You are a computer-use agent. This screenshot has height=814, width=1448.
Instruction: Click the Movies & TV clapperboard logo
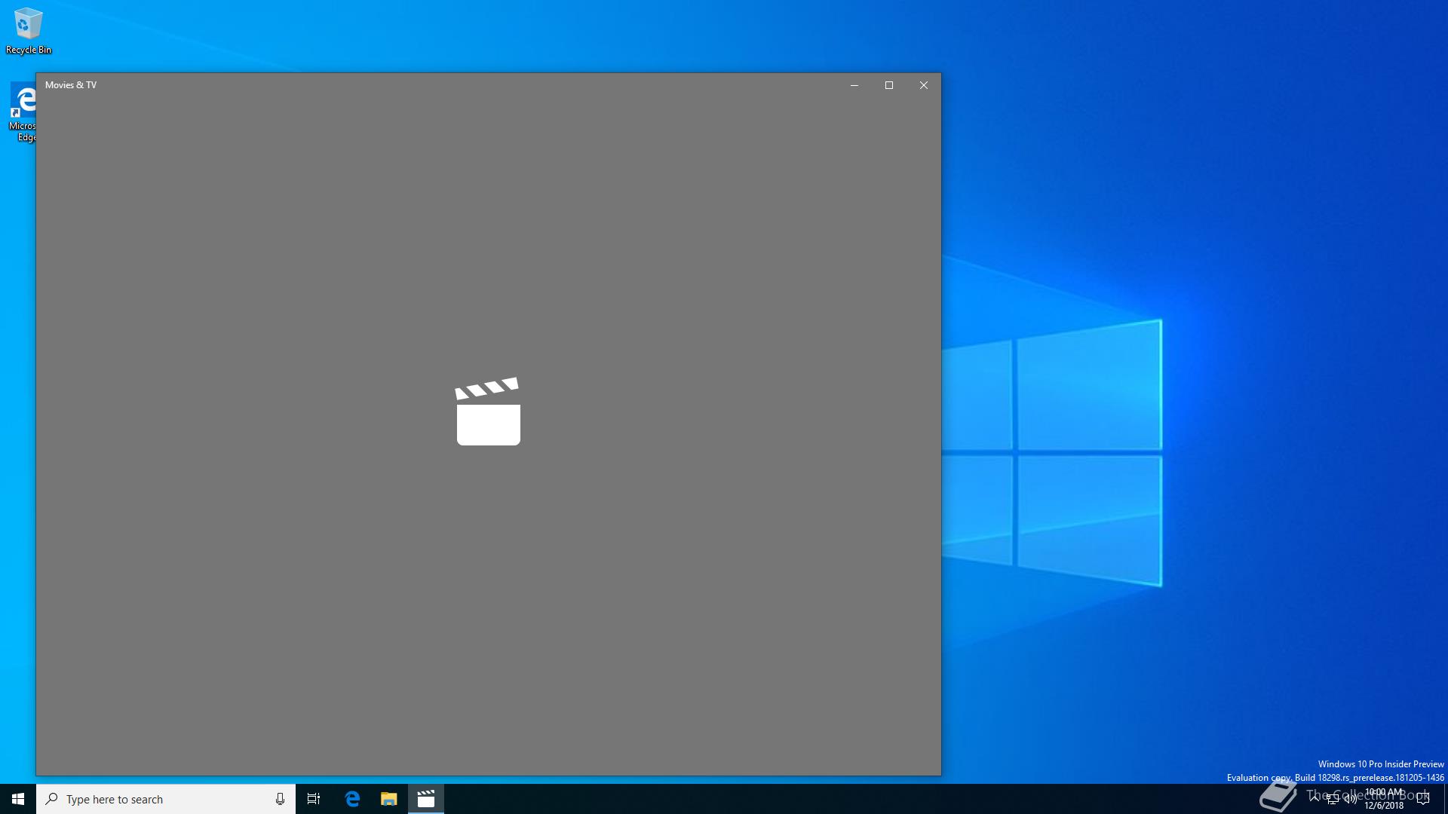pos(488,412)
